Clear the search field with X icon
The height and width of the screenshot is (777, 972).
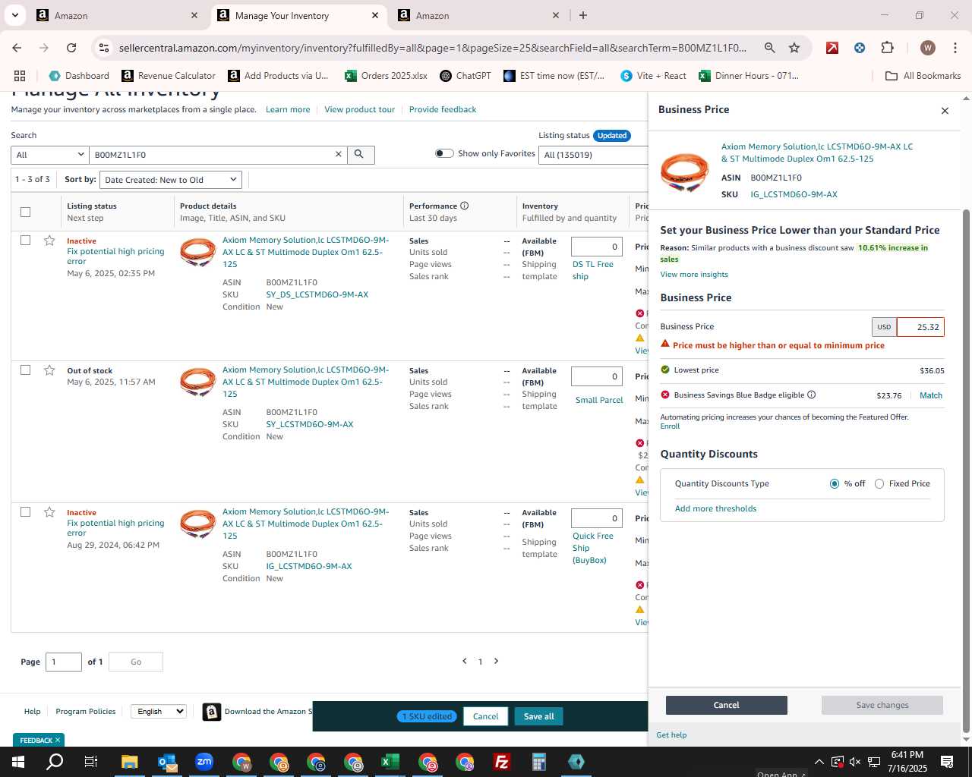339,155
